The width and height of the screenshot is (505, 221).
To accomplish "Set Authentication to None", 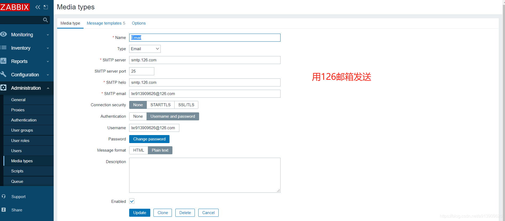I will point(138,116).
